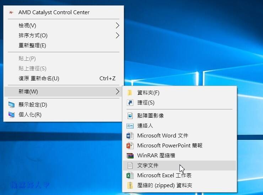Click the WinRAR archive books icon
The height and width of the screenshot is (195, 263).
pyautogui.click(x=130, y=156)
